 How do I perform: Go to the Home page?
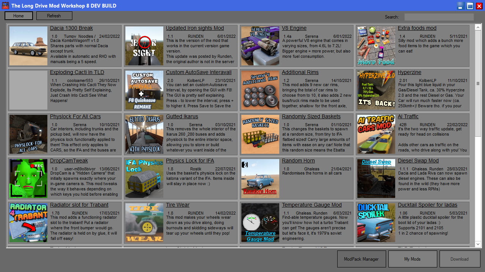coord(19,16)
